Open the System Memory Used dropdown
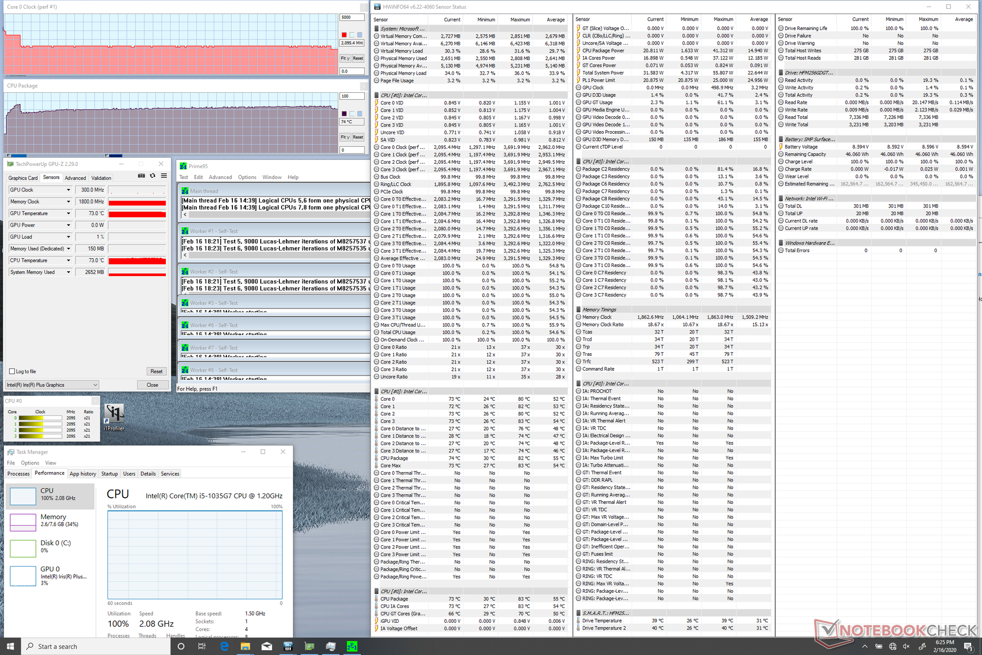 (x=68, y=272)
